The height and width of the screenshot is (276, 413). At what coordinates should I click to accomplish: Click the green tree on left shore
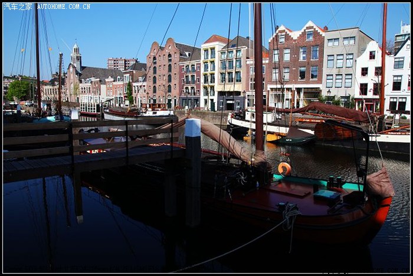point(19,90)
